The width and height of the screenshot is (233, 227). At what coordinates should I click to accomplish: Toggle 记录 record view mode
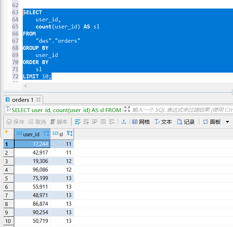tap(186, 122)
